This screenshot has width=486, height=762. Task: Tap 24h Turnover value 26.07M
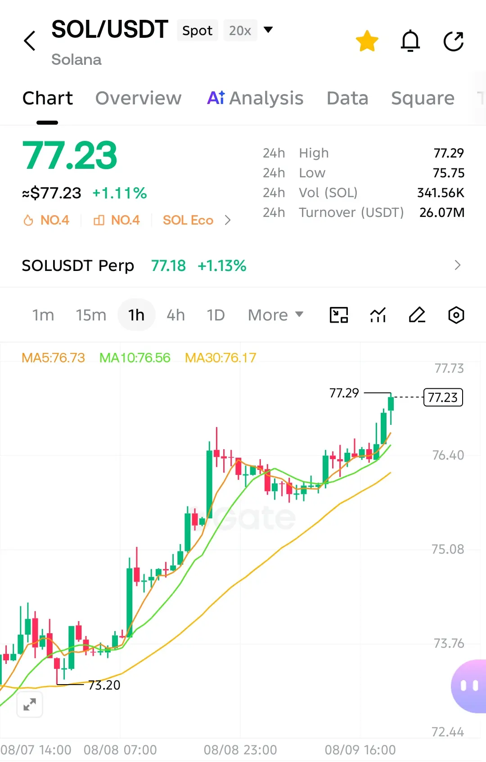[x=442, y=212]
